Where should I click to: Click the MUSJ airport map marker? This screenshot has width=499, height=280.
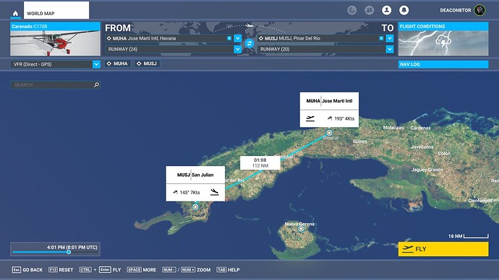(x=195, y=207)
